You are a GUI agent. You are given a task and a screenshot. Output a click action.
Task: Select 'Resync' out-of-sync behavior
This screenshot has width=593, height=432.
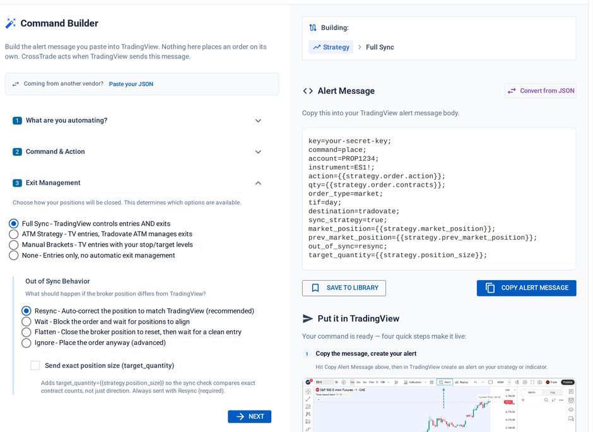tap(26, 311)
